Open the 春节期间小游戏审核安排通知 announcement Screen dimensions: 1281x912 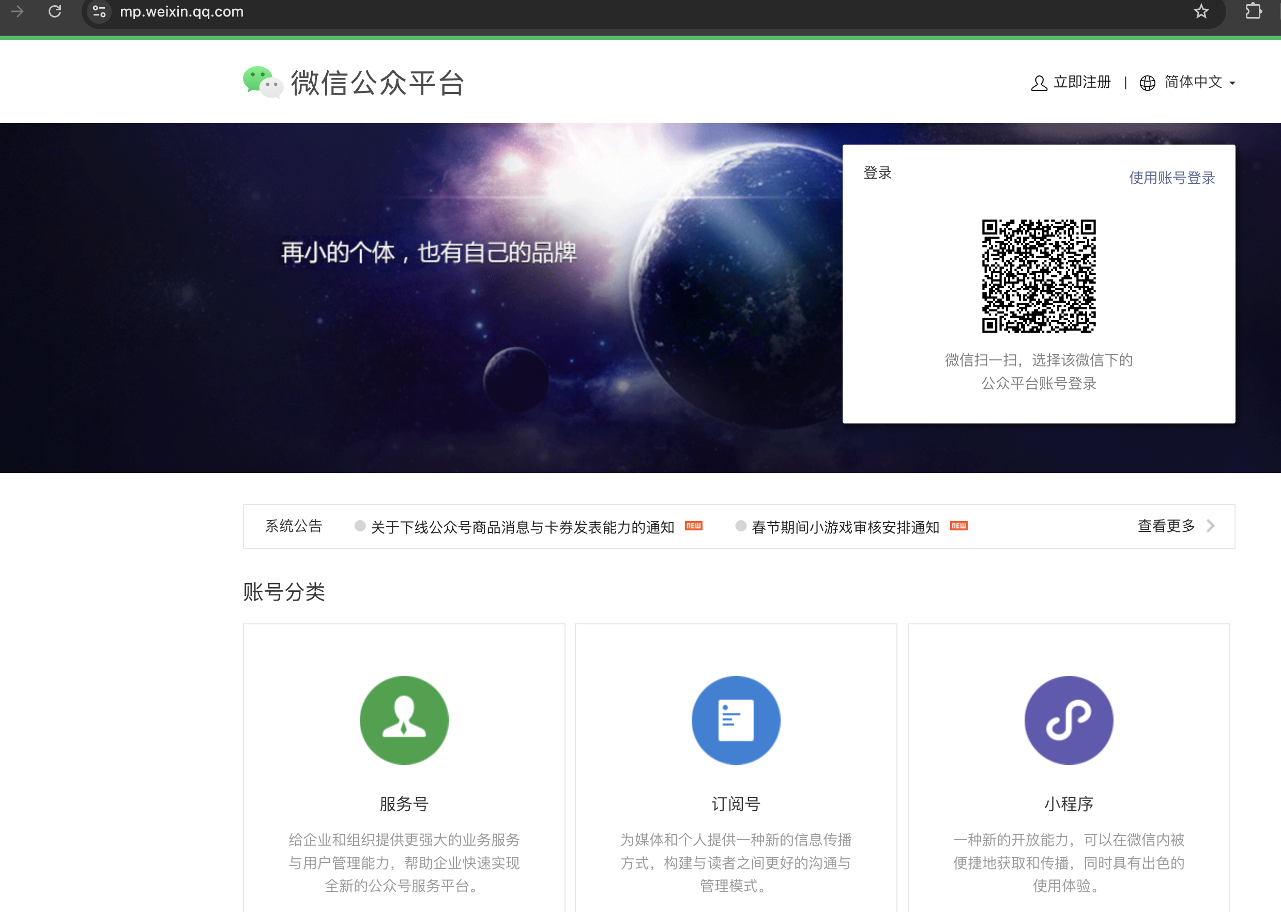click(x=845, y=527)
